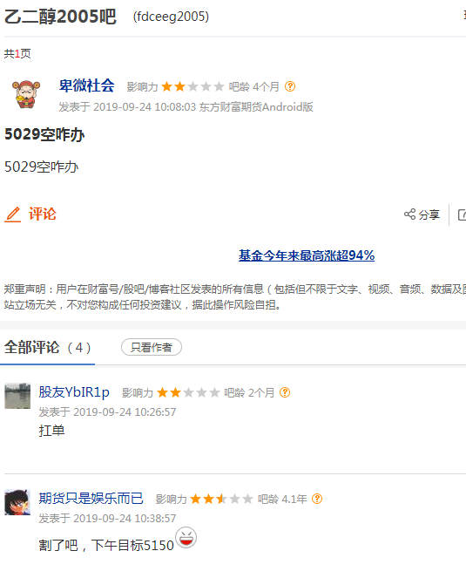Viewport: 466px width, 578px height.
Task: Toggle the 只看作者 filter
Action: coord(152,347)
